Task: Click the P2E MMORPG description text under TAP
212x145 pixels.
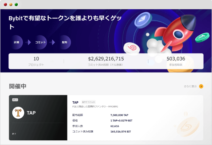Action: tap(95, 106)
